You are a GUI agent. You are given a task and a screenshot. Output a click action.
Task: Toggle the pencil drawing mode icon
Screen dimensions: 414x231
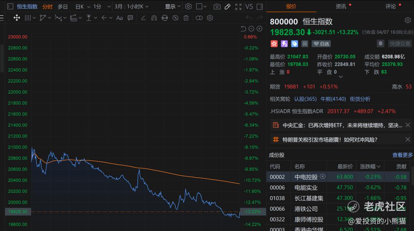[x=227, y=6]
